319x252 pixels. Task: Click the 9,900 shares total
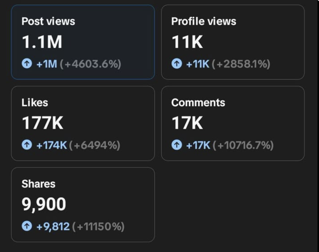click(x=44, y=205)
